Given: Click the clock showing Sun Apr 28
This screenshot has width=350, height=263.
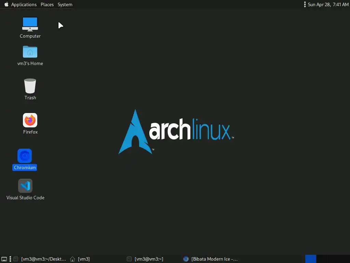Looking at the screenshot, I should point(328,4).
